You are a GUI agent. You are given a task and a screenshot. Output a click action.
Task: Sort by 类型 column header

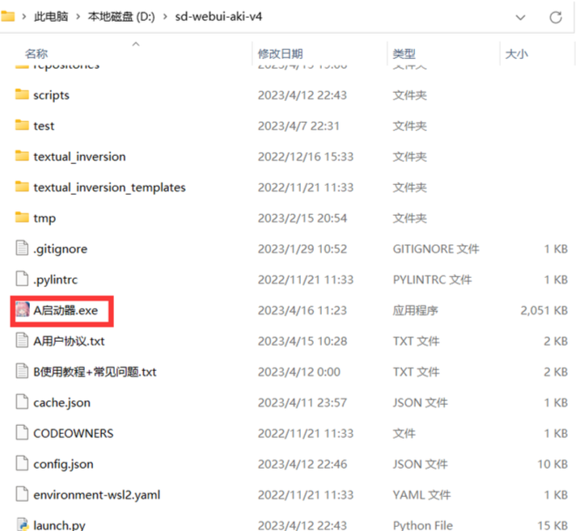pos(404,54)
